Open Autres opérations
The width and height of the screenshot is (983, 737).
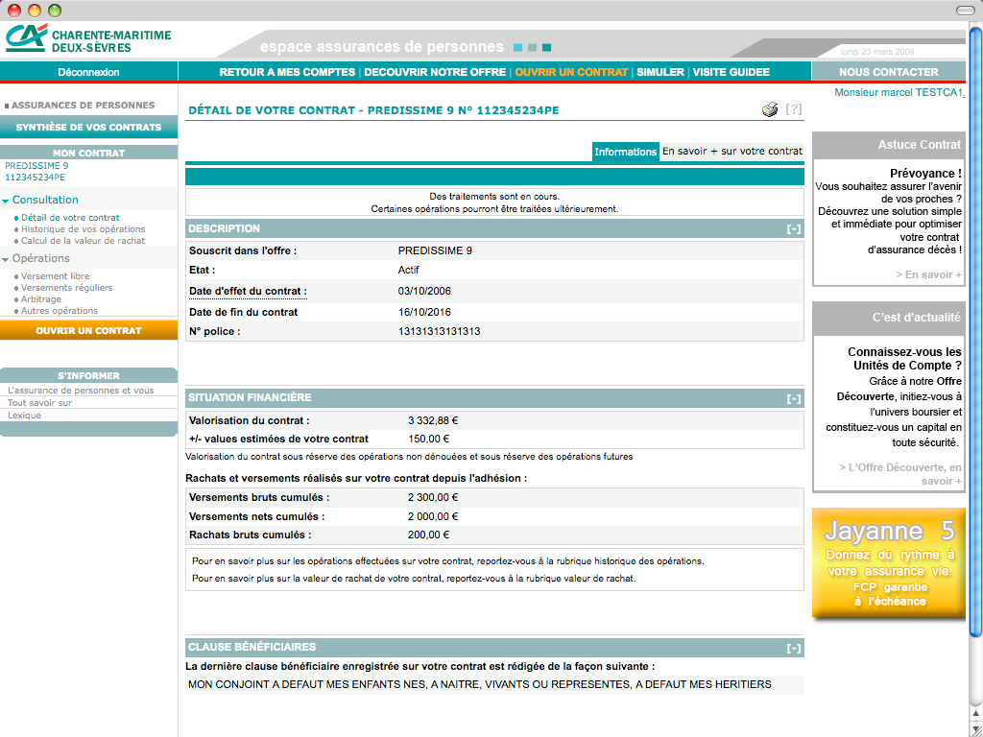[x=60, y=310]
